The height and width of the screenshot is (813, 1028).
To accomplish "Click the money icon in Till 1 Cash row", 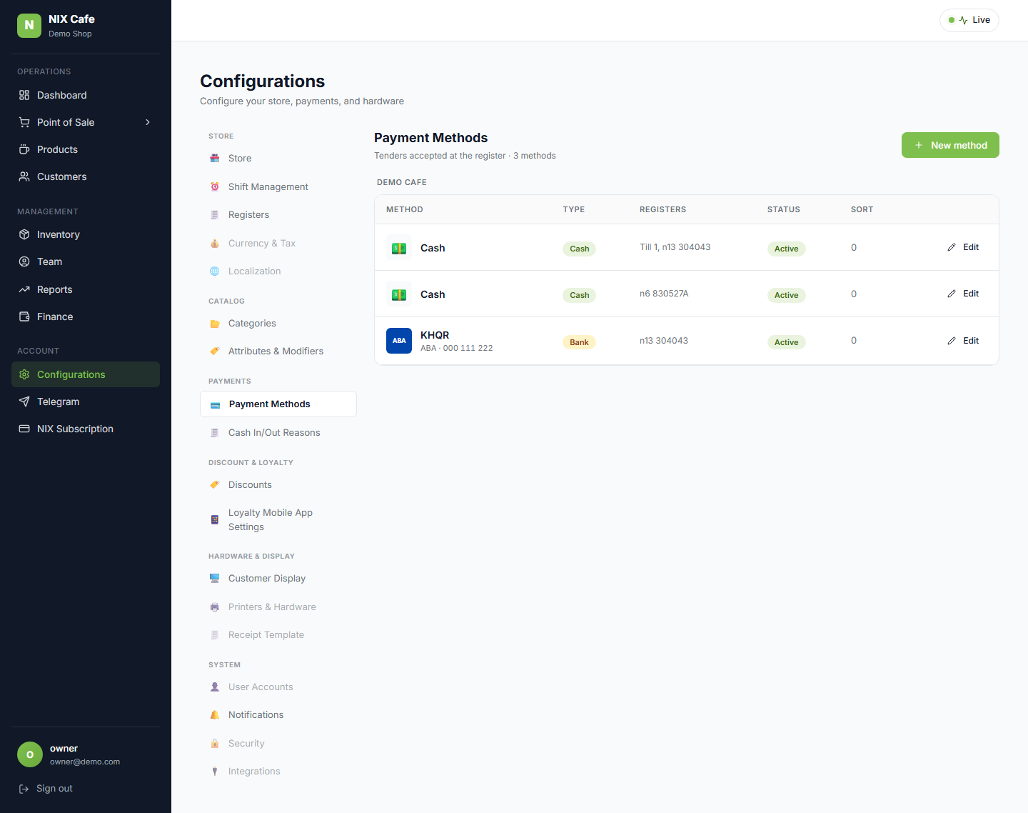I will [399, 248].
